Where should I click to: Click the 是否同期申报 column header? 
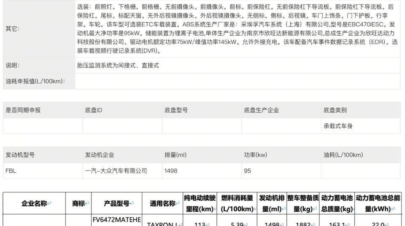coord(23,110)
